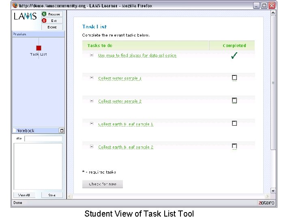Viewport: 292px width, 219px height.
Task: Open the 'Use map to find places' task
Action: click(x=137, y=56)
